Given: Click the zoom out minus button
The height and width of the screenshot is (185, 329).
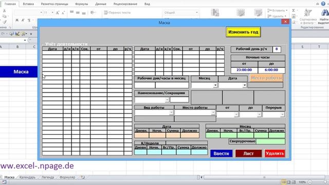Looking at the screenshot, I should coord(310,182).
